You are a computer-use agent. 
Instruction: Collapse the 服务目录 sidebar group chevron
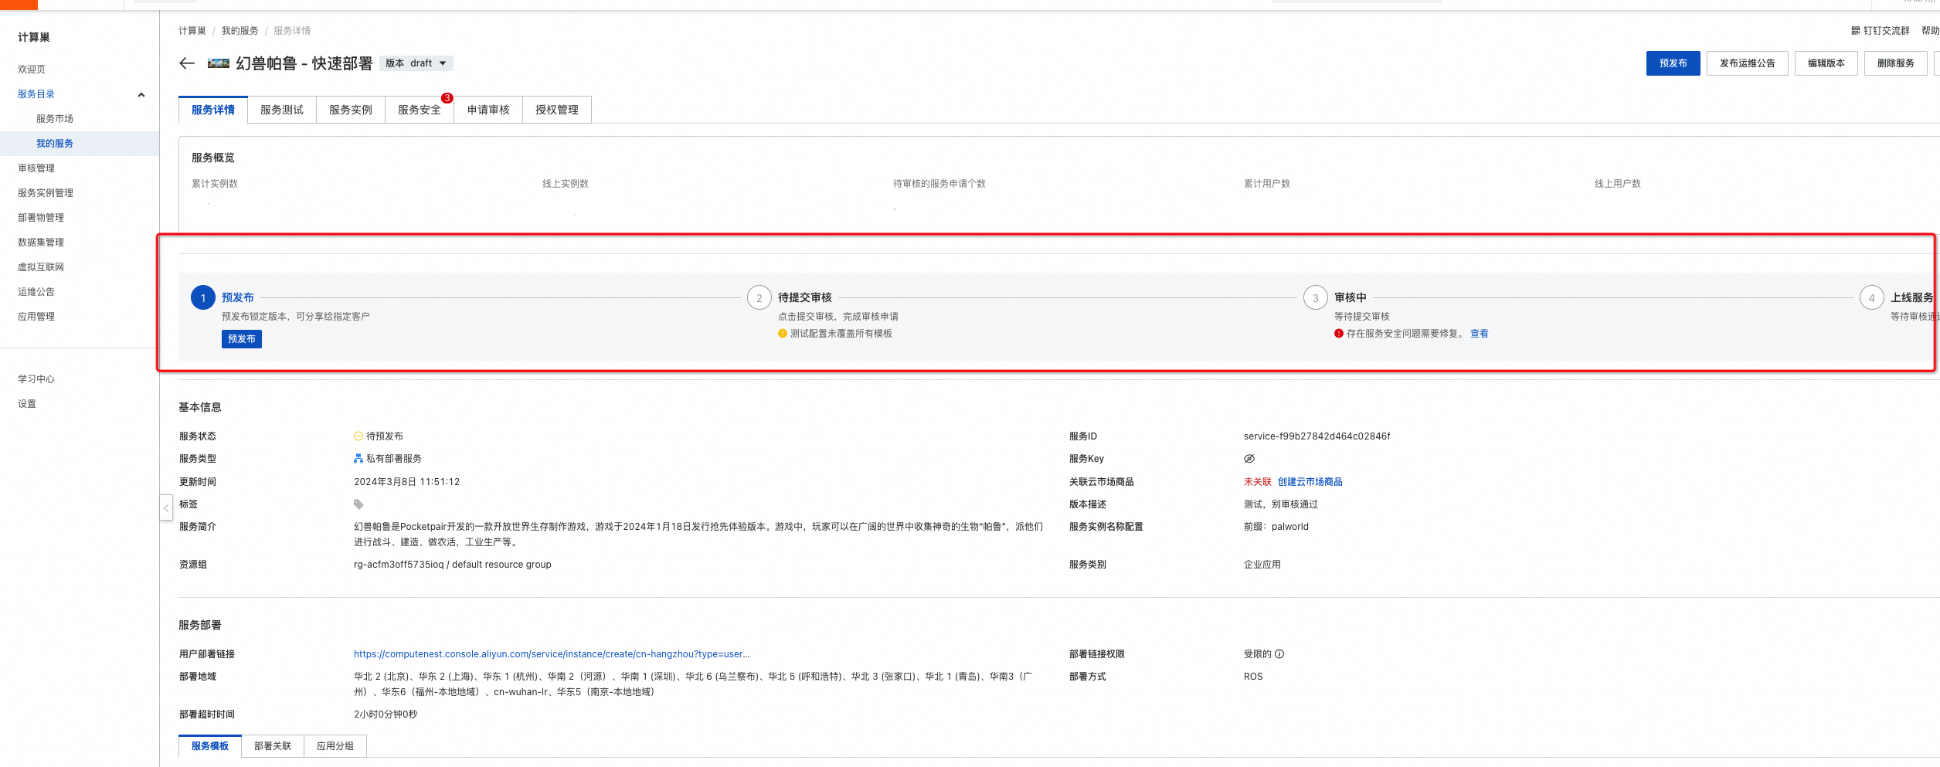tap(141, 94)
